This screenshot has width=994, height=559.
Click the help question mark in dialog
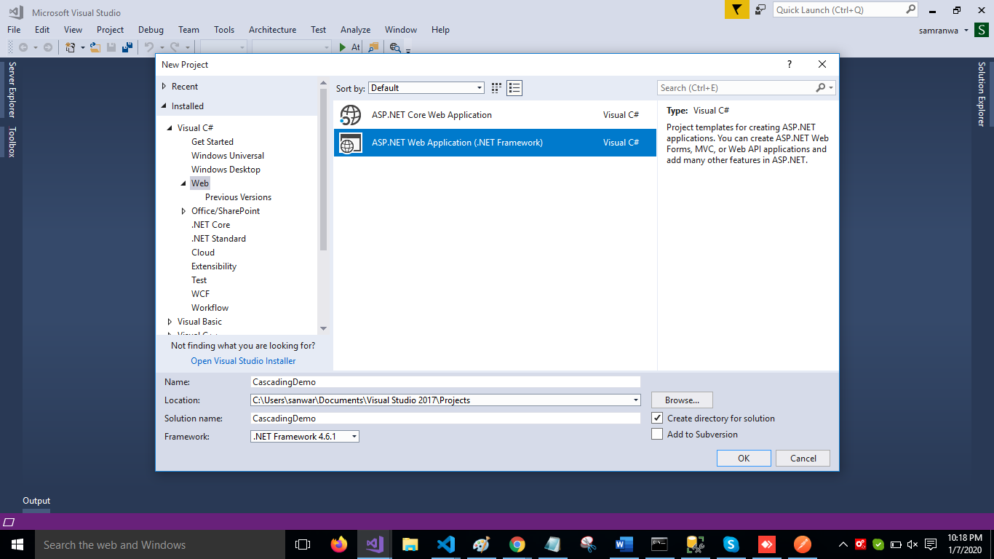789,65
